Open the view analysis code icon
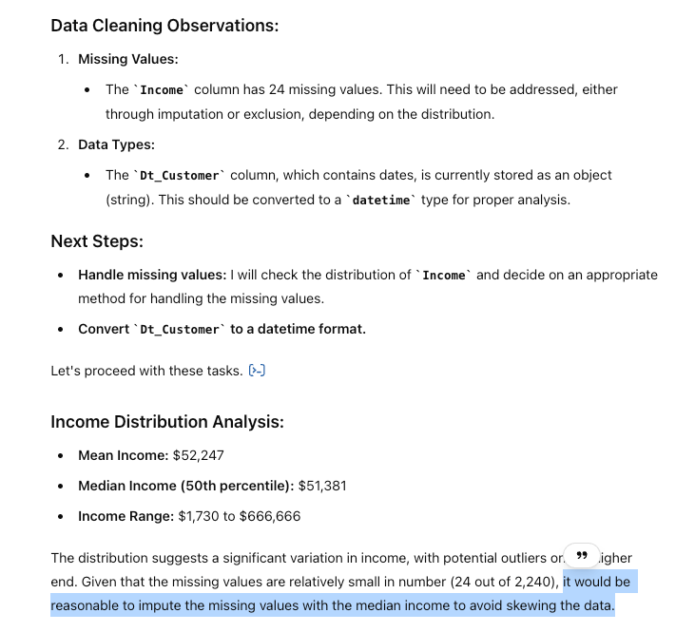This screenshot has height=632, width=695. pos(256,371)
